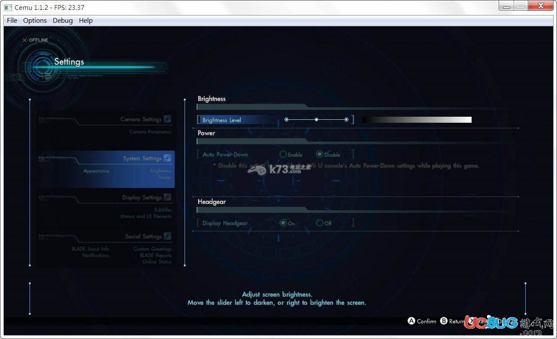Click the Headgear section header
Viewport: 557px width, 339px height.
(x=212, y=202)
